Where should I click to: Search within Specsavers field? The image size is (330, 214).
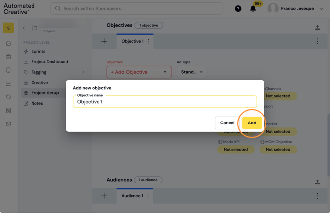136,9
